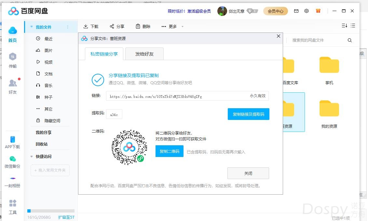Click the storage usage progress bar
Viewport: 368px width, 221px height.
(51, 211)
